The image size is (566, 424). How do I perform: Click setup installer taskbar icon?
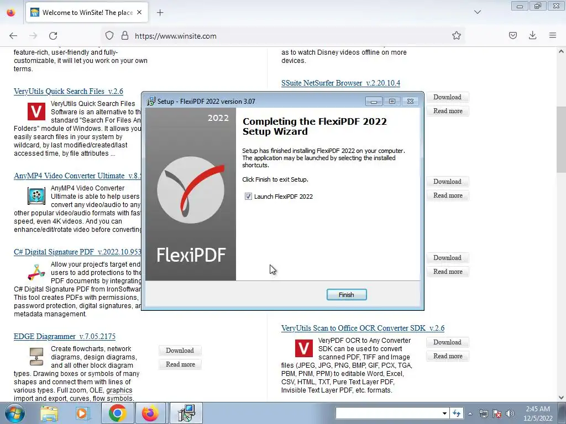click(x=186, y=413)
